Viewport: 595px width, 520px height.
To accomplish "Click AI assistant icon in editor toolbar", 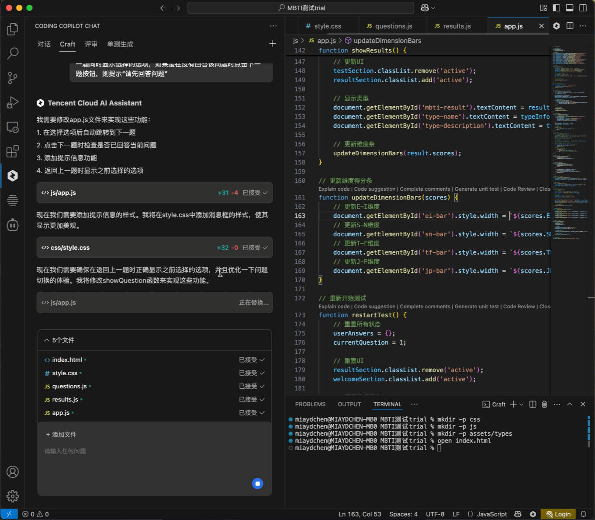I will pyautogui.click(x=557, y=26).
